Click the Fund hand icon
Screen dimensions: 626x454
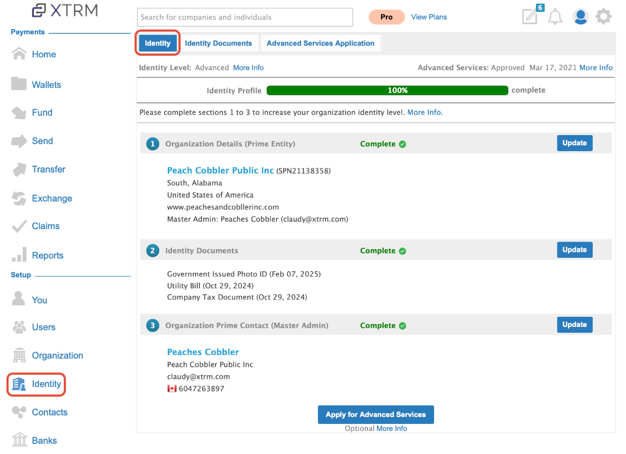tap(19, 113)
